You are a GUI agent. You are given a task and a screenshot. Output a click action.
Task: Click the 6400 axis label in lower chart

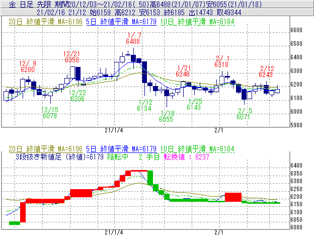[x=296, y=166]
